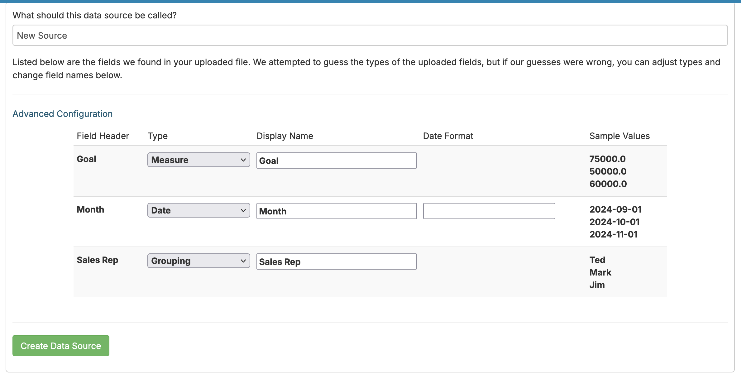Image resolution: width=741 pixels, height=379 pixels.
Task: Click the Date Format column heading
Action: click(x=448, y=136)
